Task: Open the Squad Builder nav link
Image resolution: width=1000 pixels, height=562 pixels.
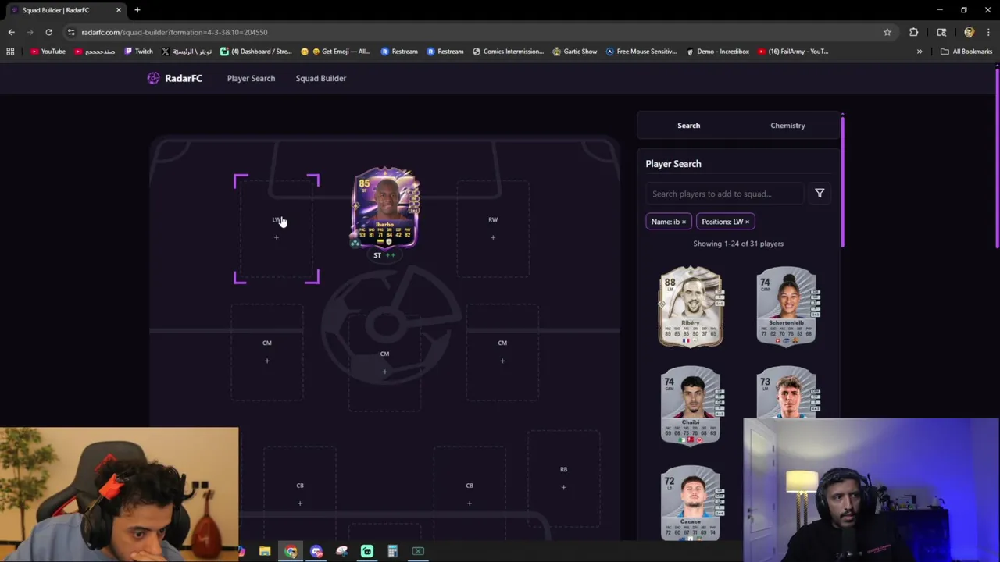Action: tap(320, 78)
